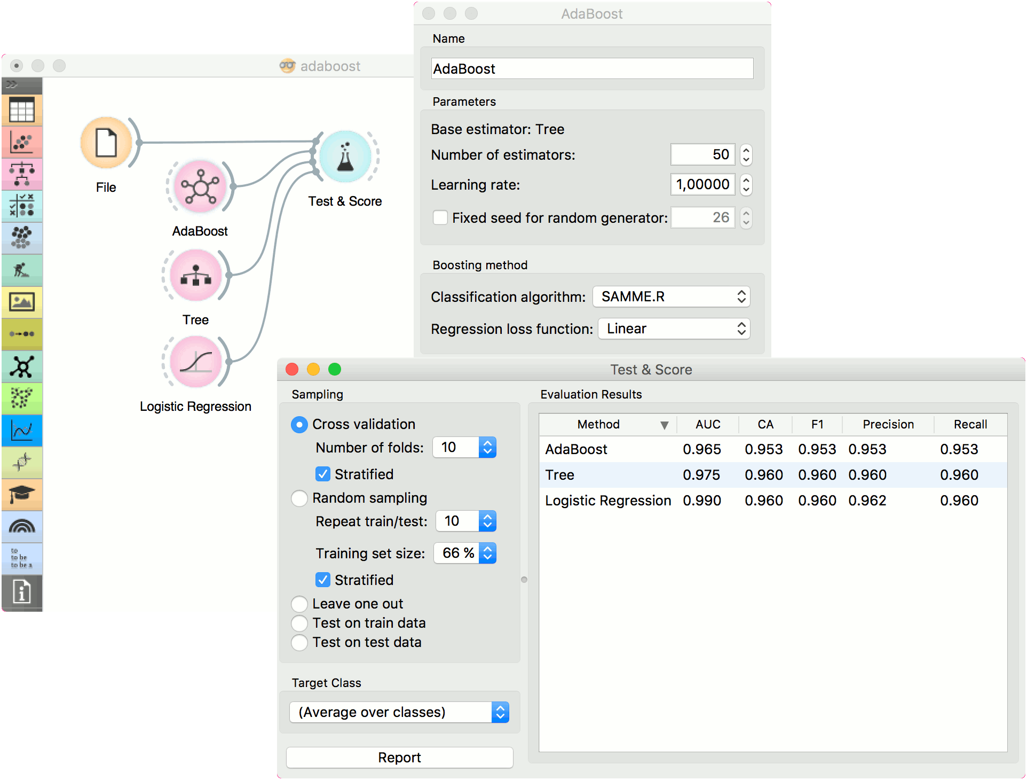Click Logistic Regression Precision value 0.962
The height and width of the screenshot is (780, 1027).
click(x=867, y=501)
